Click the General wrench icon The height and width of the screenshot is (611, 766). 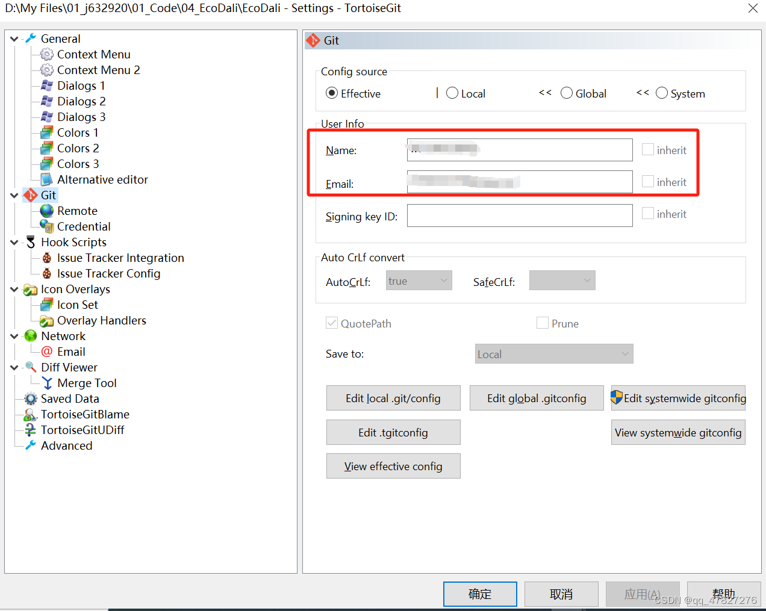(31, 39)
